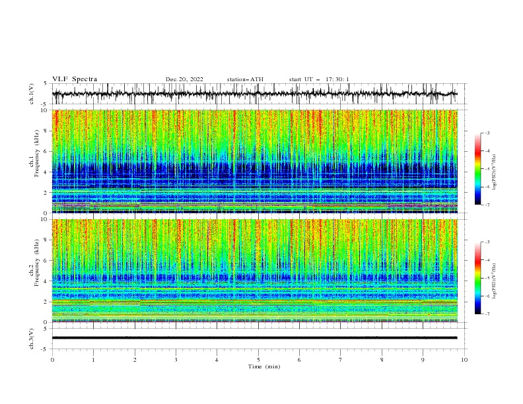
Task: Click the "station=ATH" header label
Action: [x=245, y=79]
